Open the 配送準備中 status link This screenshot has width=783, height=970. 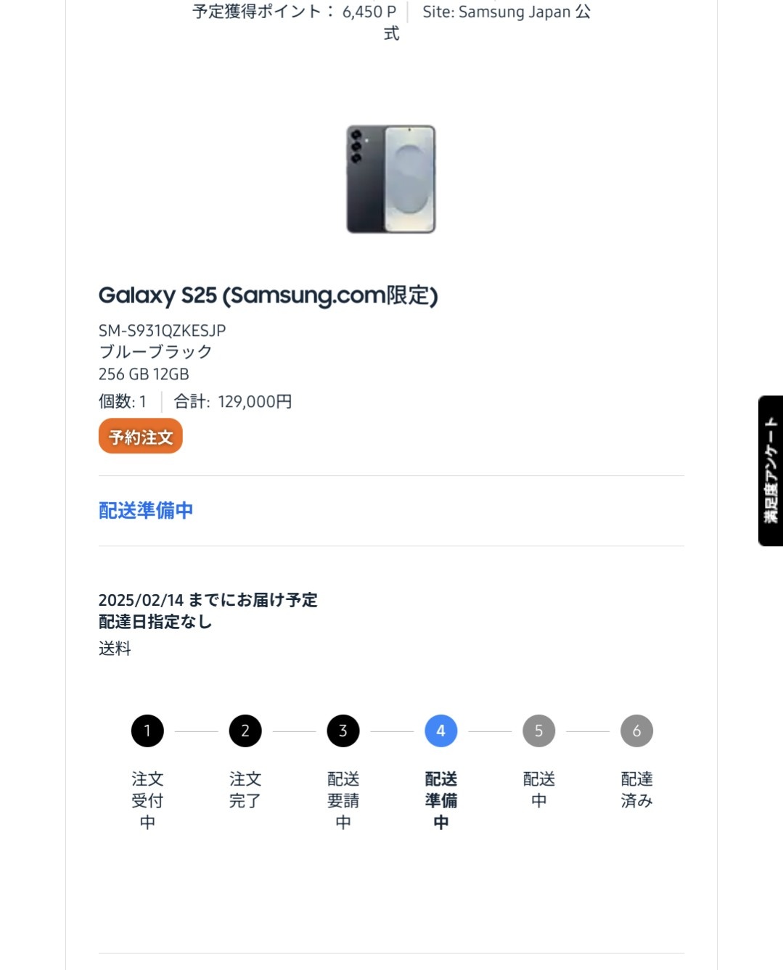pyautogui.click(x=146, y=510)
